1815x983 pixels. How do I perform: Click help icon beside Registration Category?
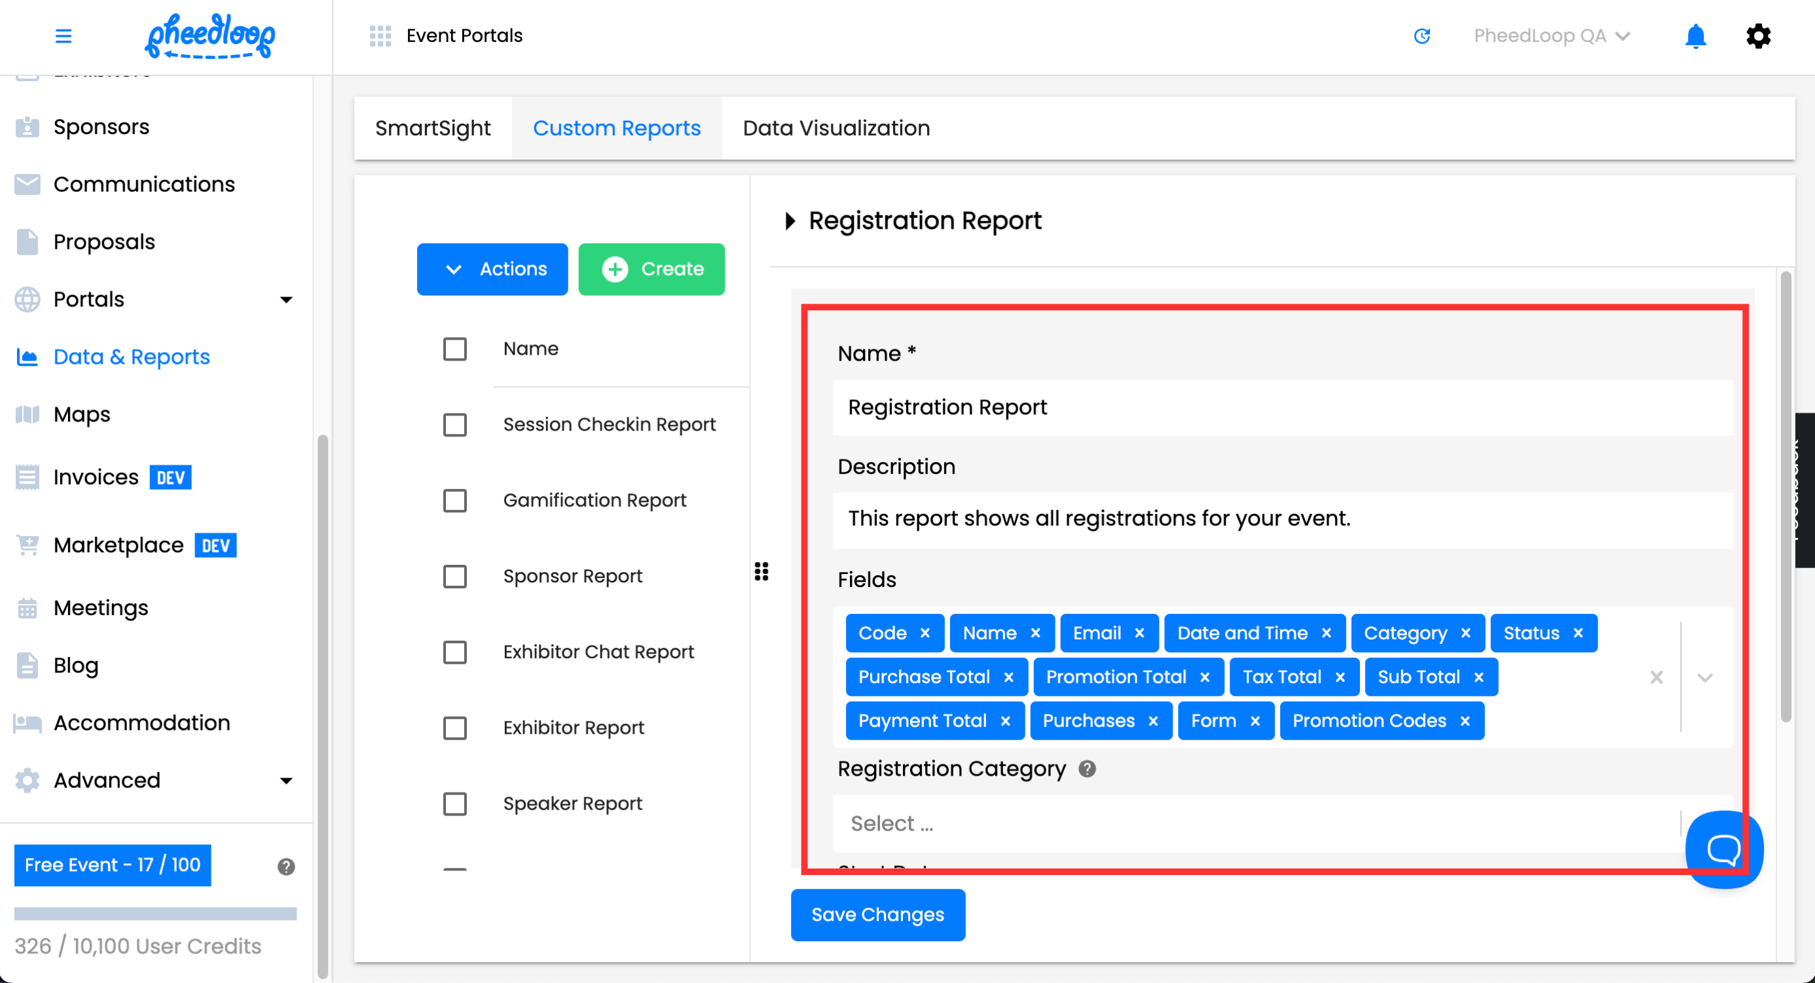coord(1086,769)
